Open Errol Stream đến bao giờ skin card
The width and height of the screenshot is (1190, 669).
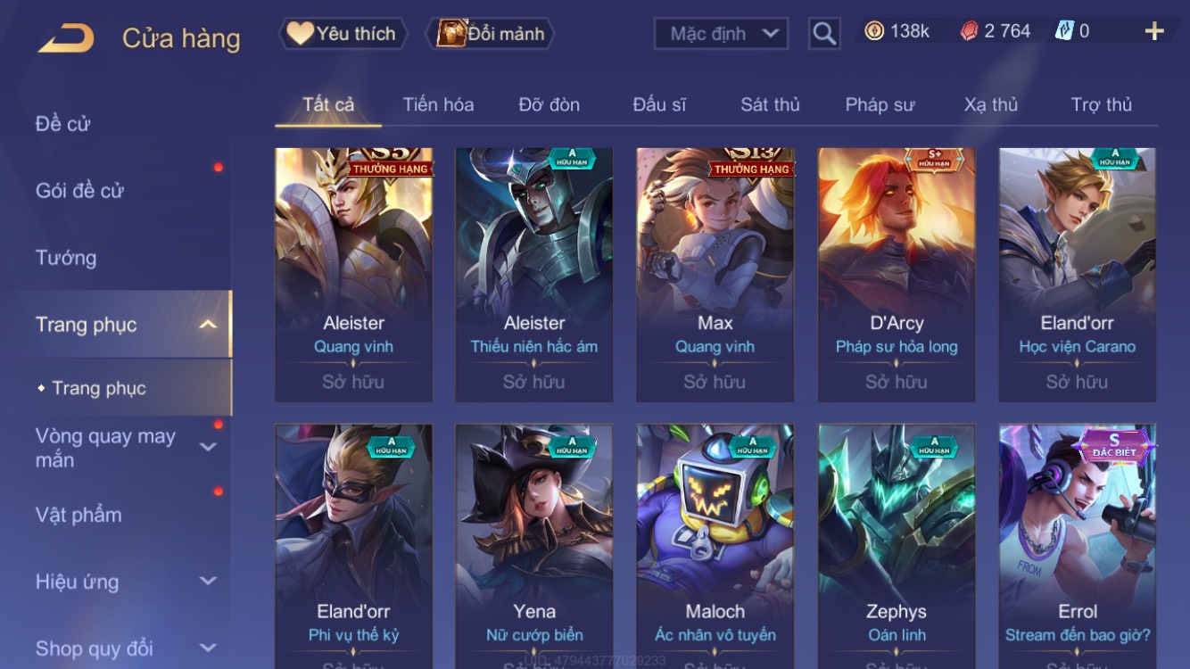[x=1077, y=546]
